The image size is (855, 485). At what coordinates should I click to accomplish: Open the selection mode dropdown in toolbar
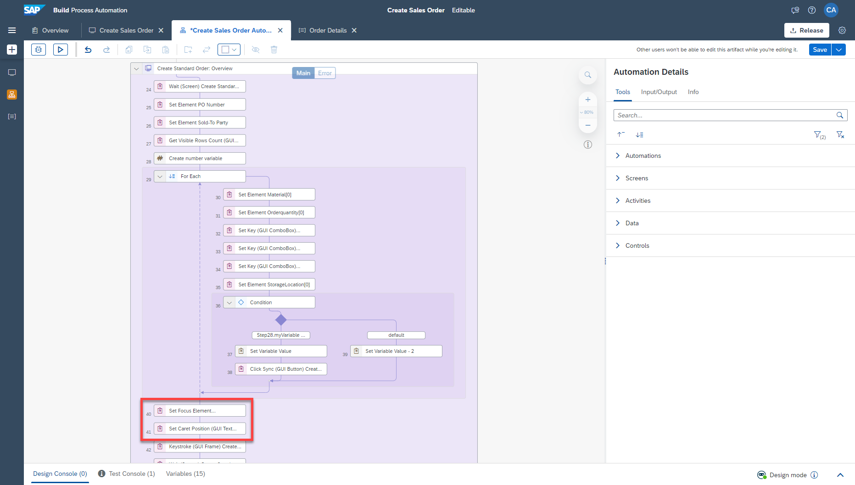[229, 50]
